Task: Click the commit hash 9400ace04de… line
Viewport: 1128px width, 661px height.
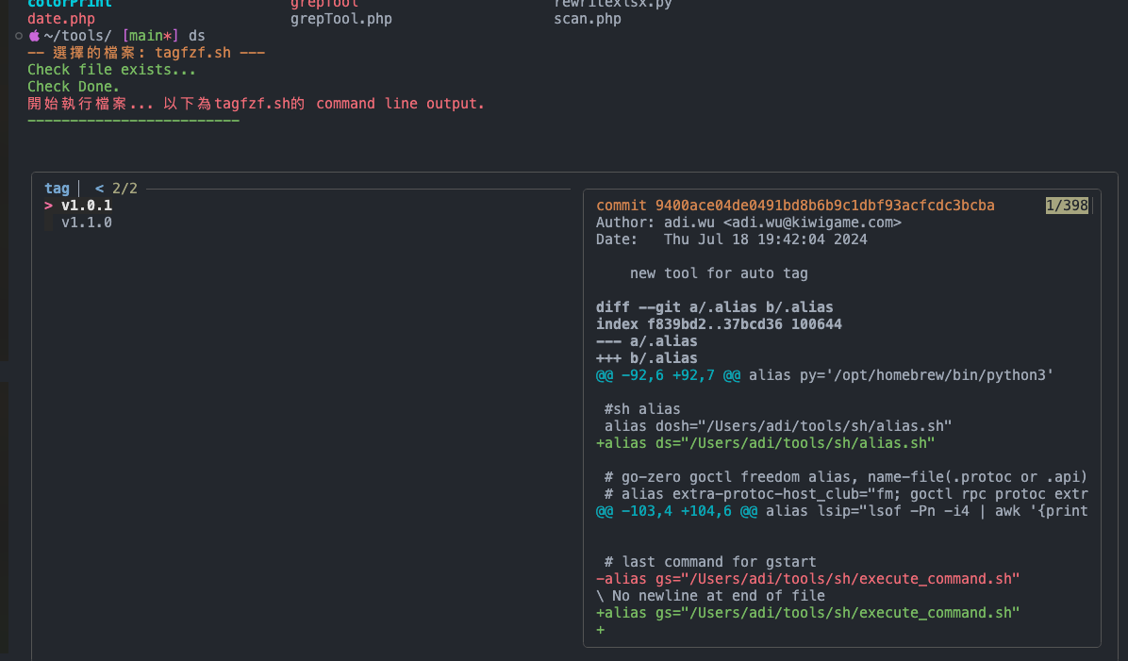Action: [795, 206]
